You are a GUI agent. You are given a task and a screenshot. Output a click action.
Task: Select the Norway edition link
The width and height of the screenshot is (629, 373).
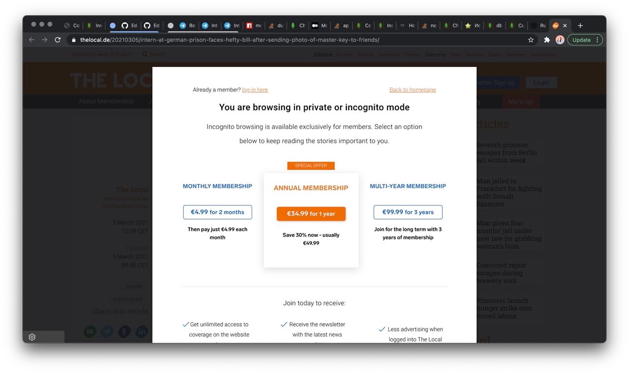[474, 55]
